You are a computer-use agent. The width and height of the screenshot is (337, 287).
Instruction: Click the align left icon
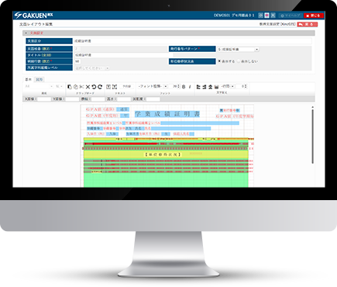(x=198, y=87)
